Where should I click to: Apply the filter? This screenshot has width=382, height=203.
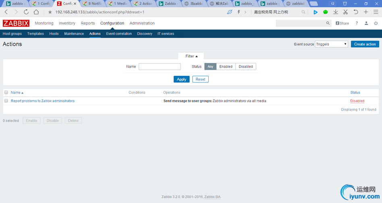(x=181, y=79)
